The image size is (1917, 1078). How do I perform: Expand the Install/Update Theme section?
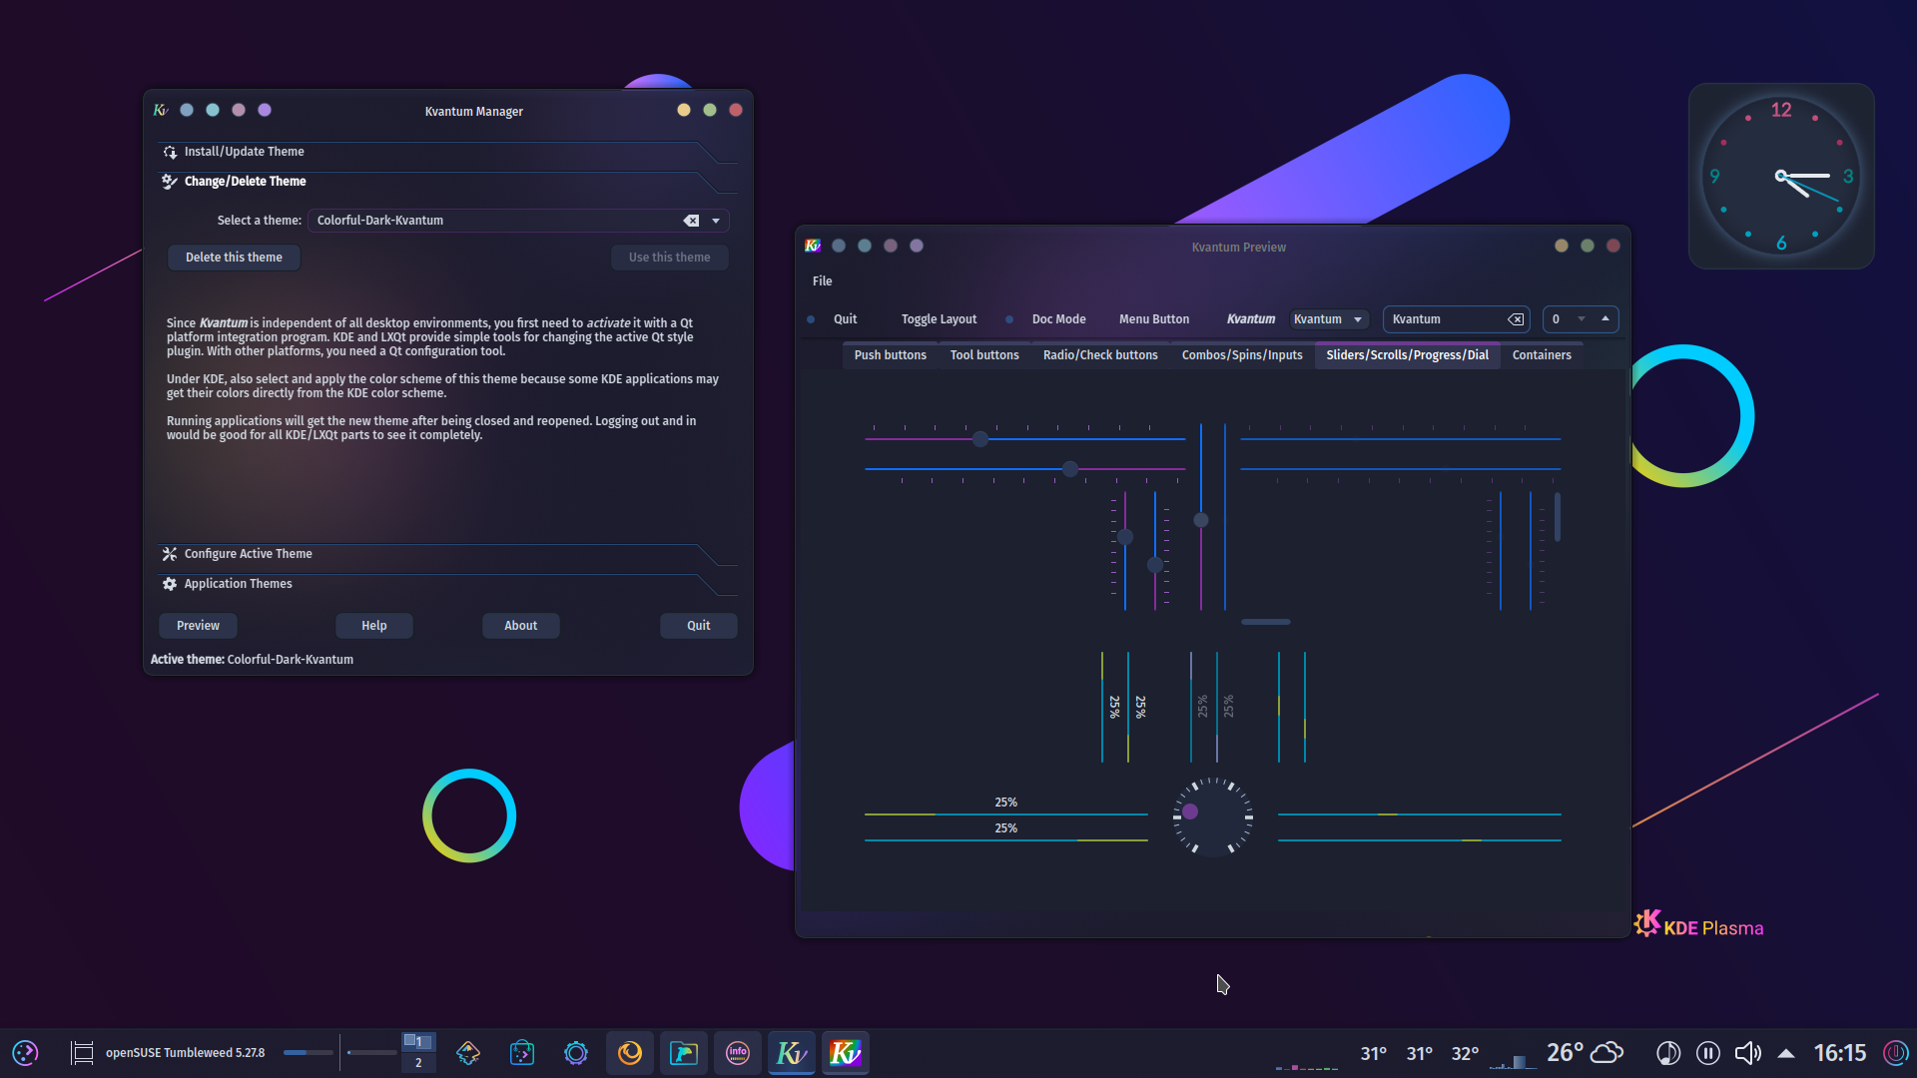(446, 152)
